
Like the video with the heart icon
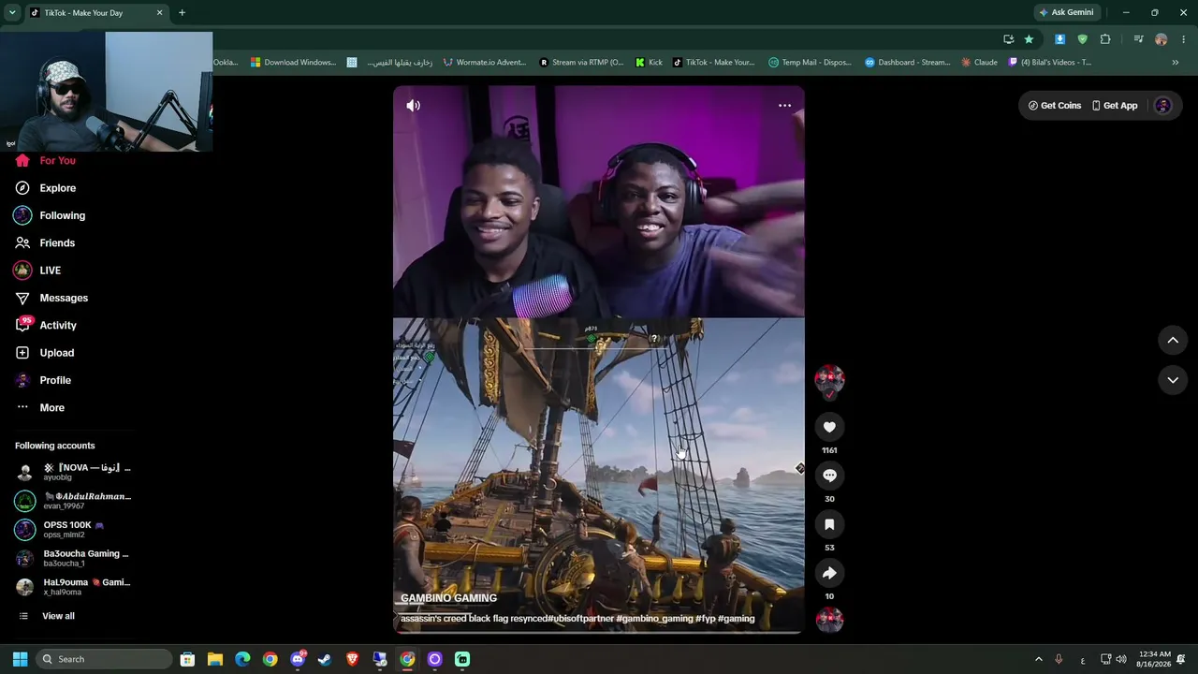[x=829, y=427]
